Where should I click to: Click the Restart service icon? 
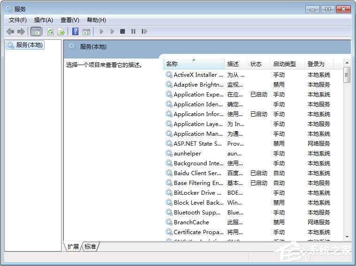tap(144, 31)
